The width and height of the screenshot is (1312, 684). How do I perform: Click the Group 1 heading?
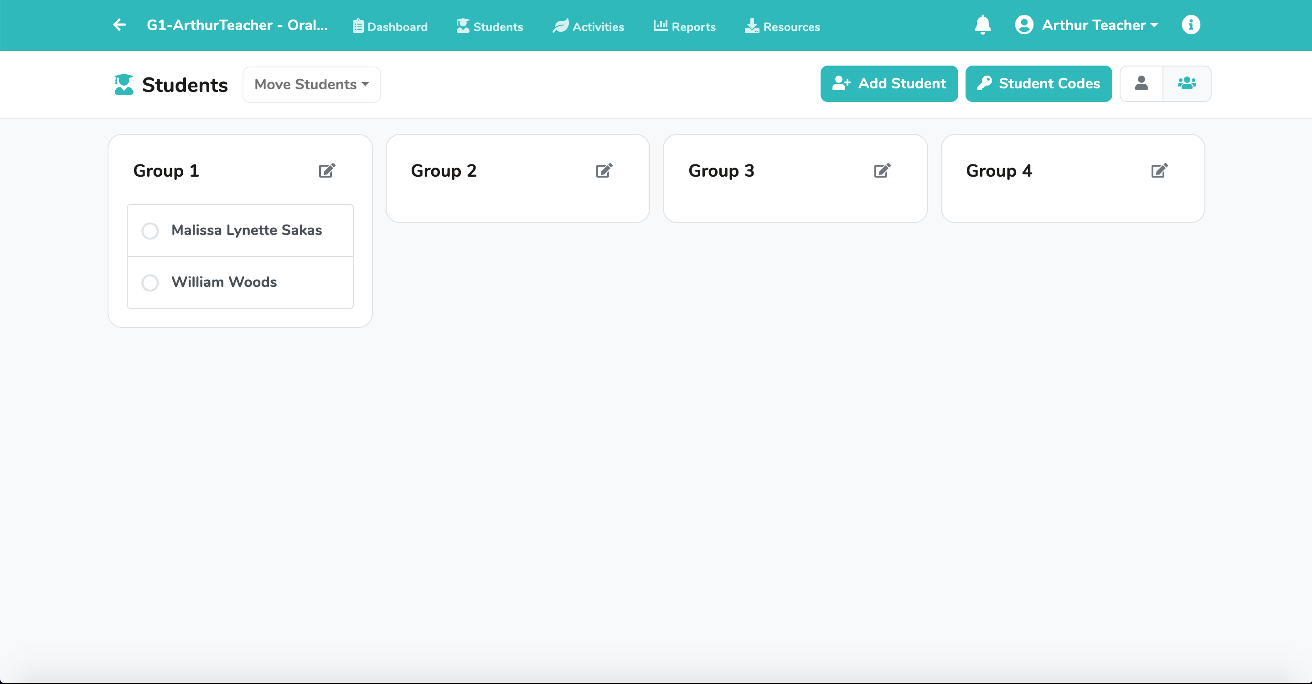click(x=166, y=170)
